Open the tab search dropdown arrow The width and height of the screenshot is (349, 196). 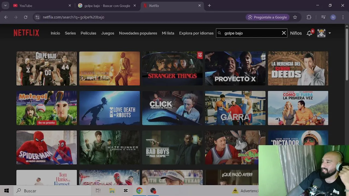tap(5, 5)
